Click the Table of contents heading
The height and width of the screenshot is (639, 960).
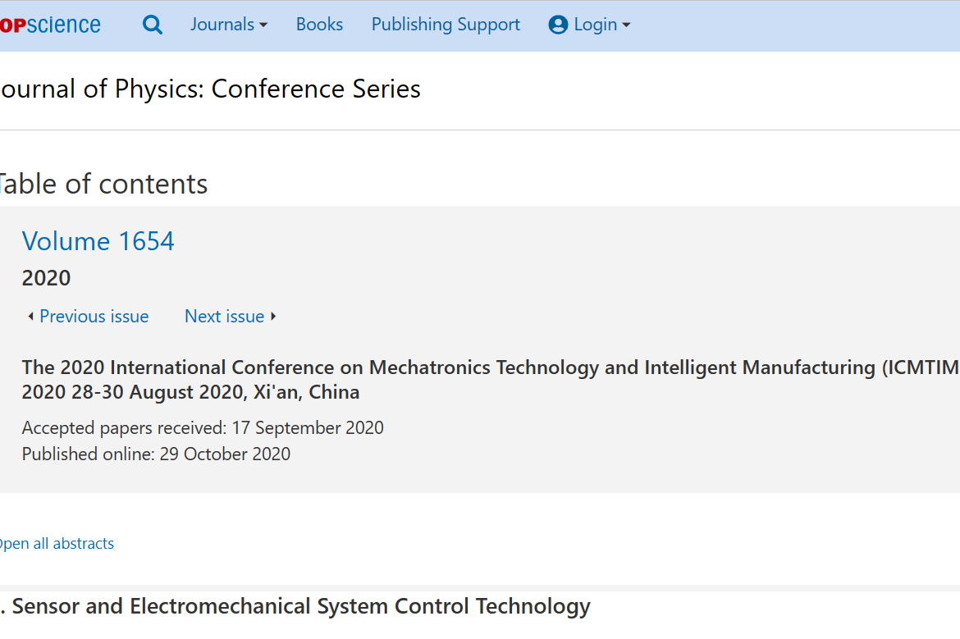pos(103,184)
